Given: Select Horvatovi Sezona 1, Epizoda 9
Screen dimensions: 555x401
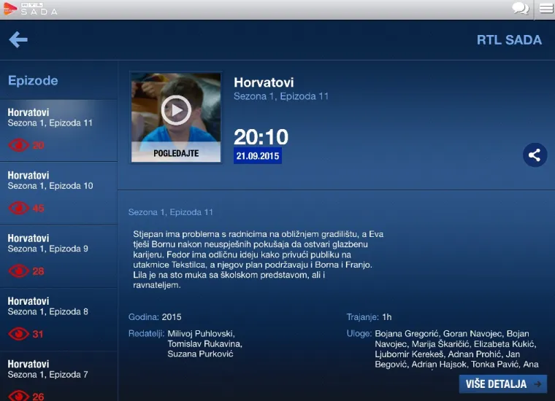Looking at the screenshot, I should click(x=58, y=256).
